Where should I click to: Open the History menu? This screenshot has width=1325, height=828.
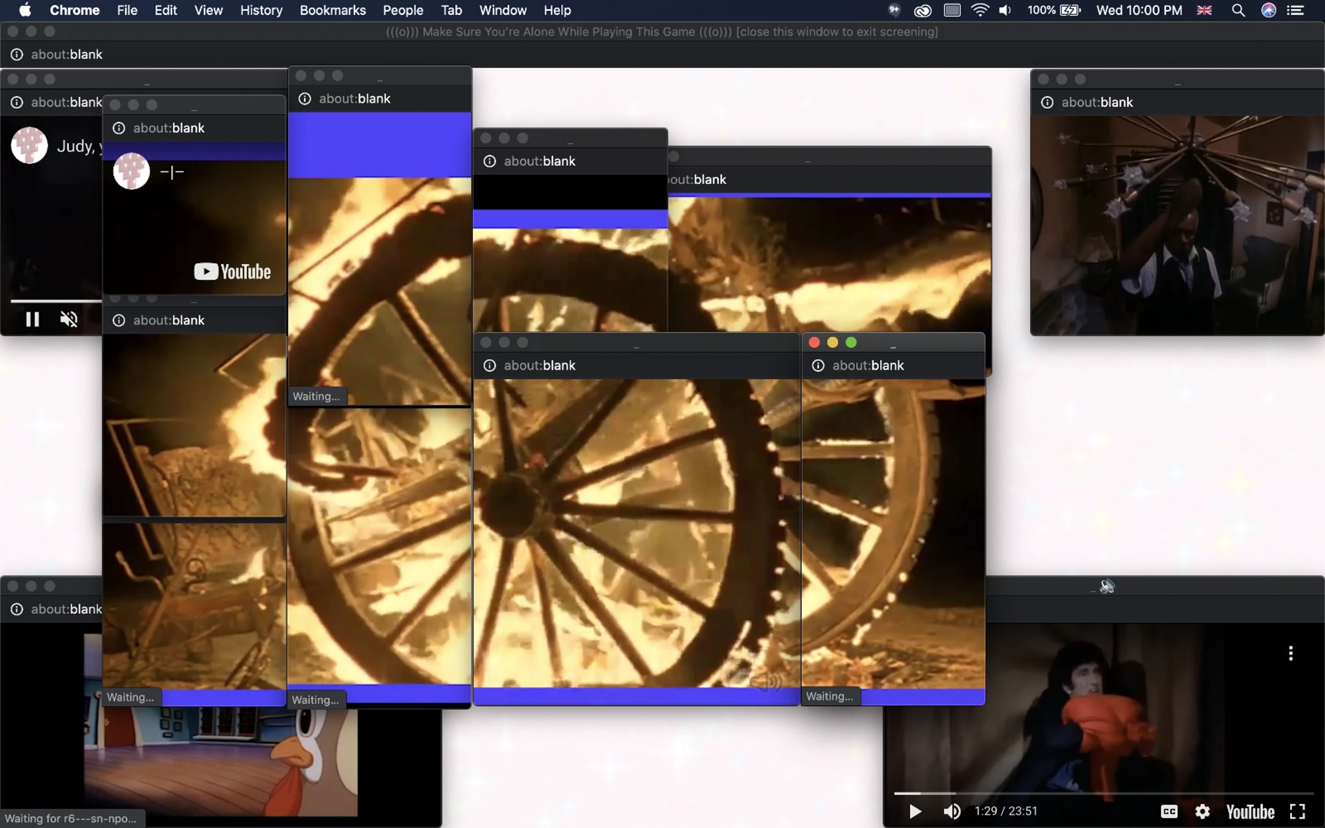[261, 10]
